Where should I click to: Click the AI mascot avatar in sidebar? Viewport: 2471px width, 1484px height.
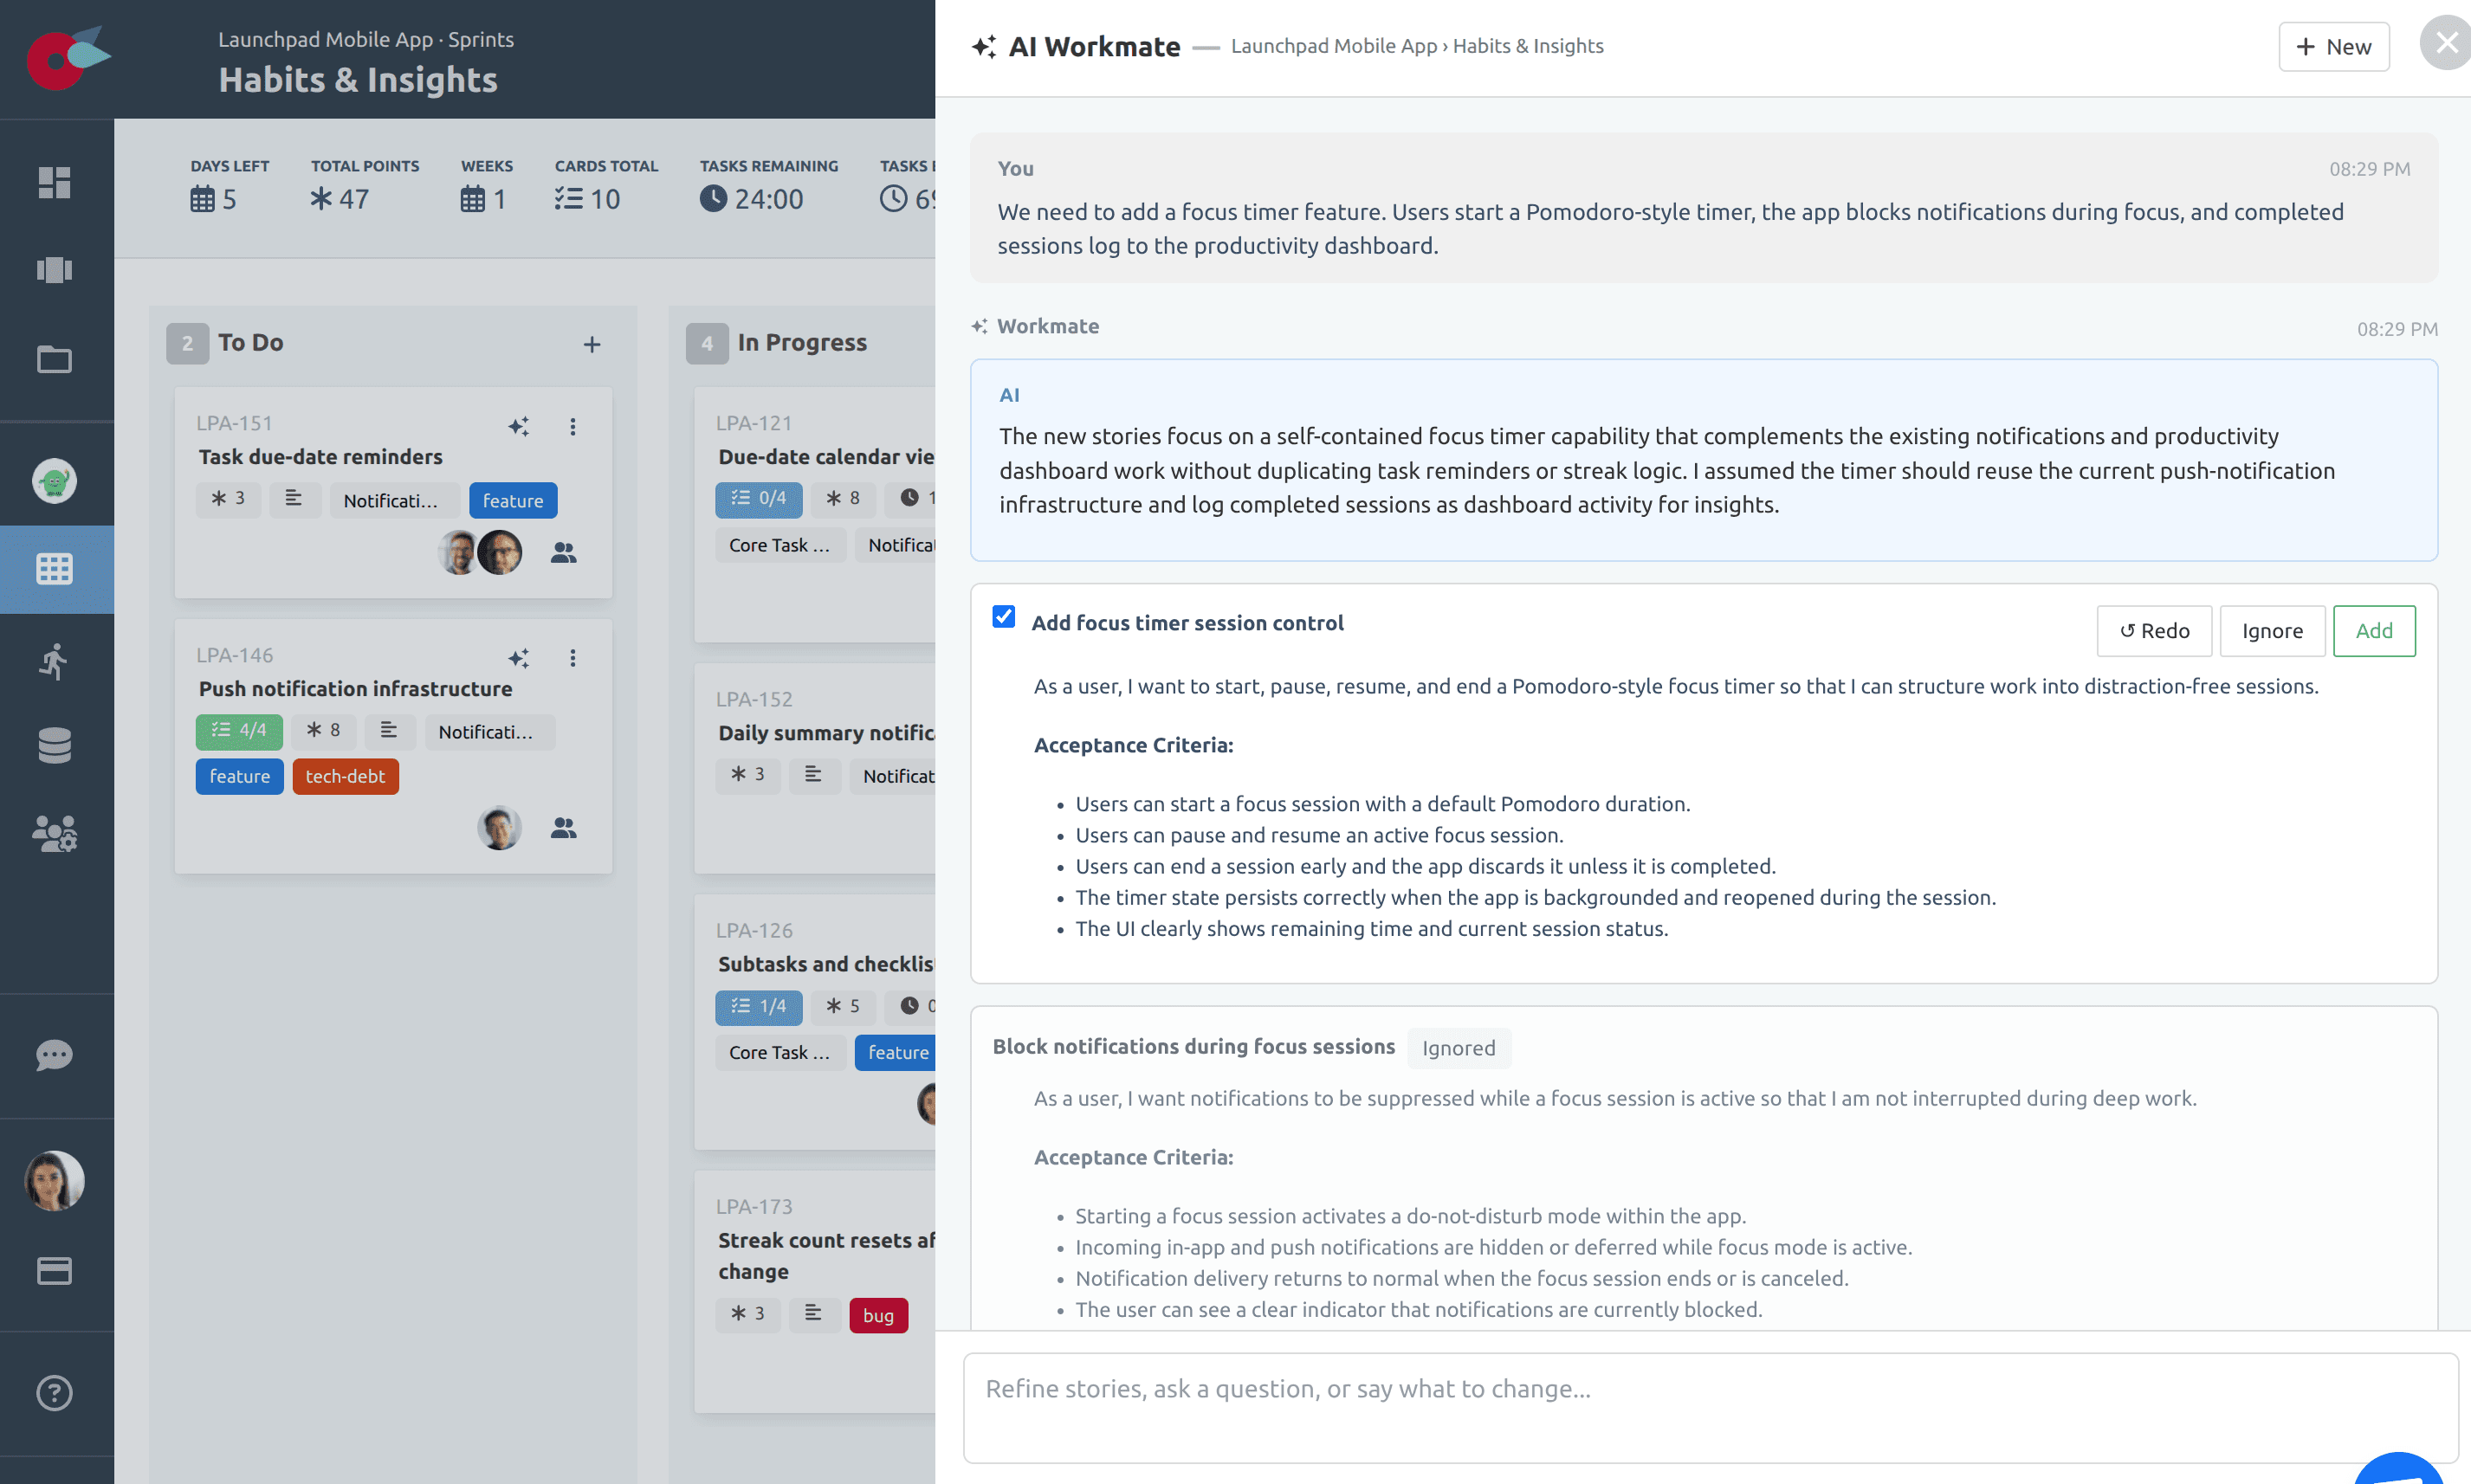coord(55,481)
